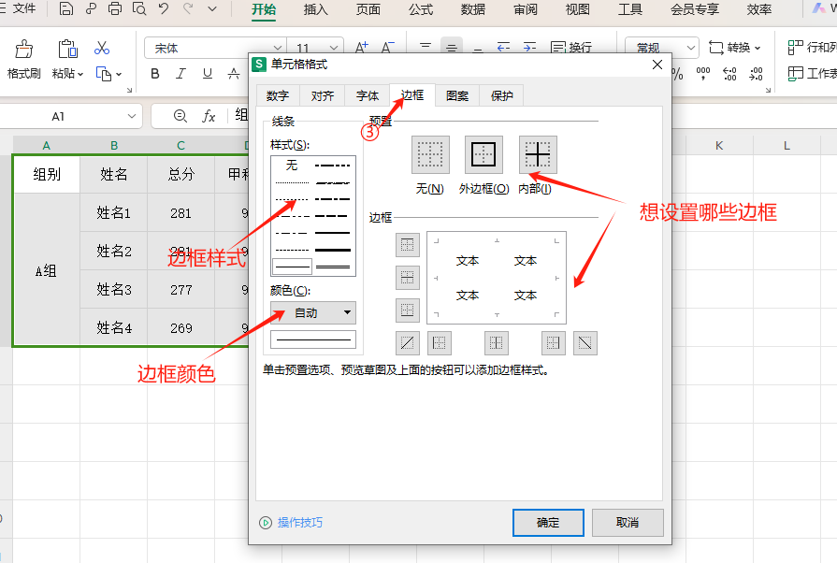Screen dimensions: 837x563
Task: Toggle the right border button in dialog
Action: click(554, 342)
